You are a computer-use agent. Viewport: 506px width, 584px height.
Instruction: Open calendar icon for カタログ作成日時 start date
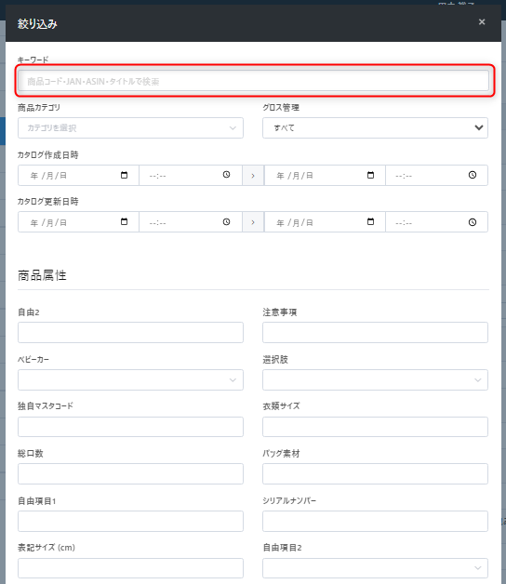(x=124, y=175)
